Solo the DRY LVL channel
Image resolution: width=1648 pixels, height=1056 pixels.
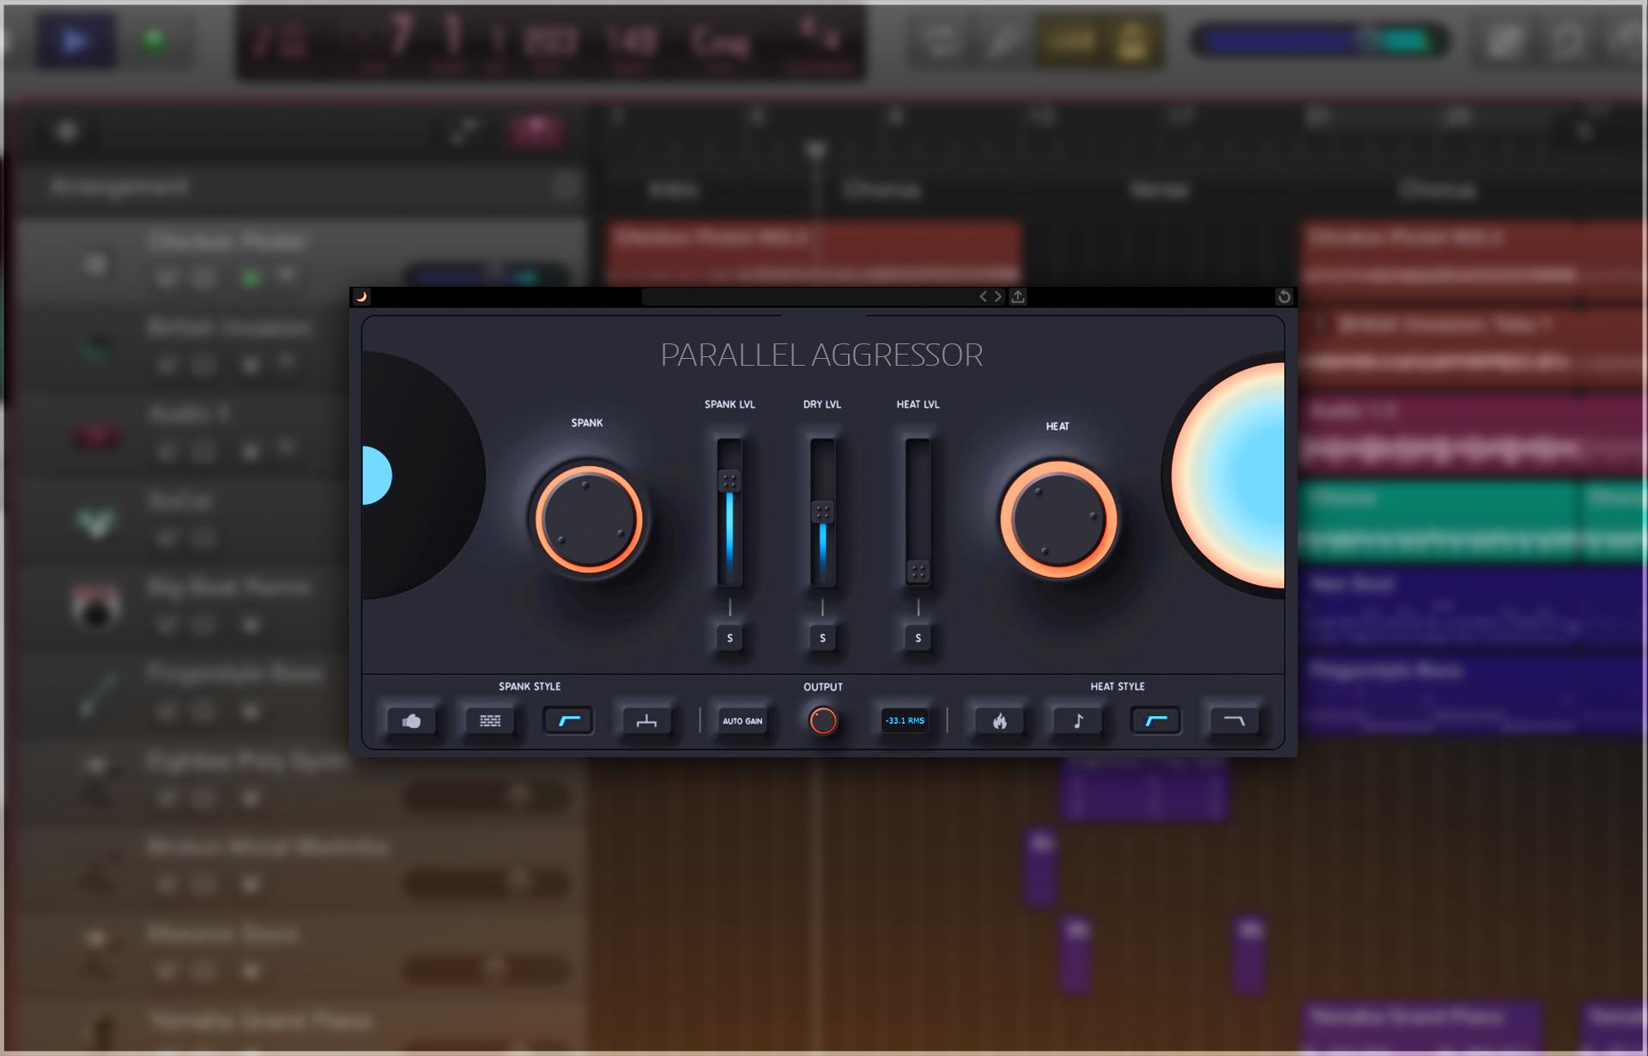pyautogui.click(x=822, y=638)
